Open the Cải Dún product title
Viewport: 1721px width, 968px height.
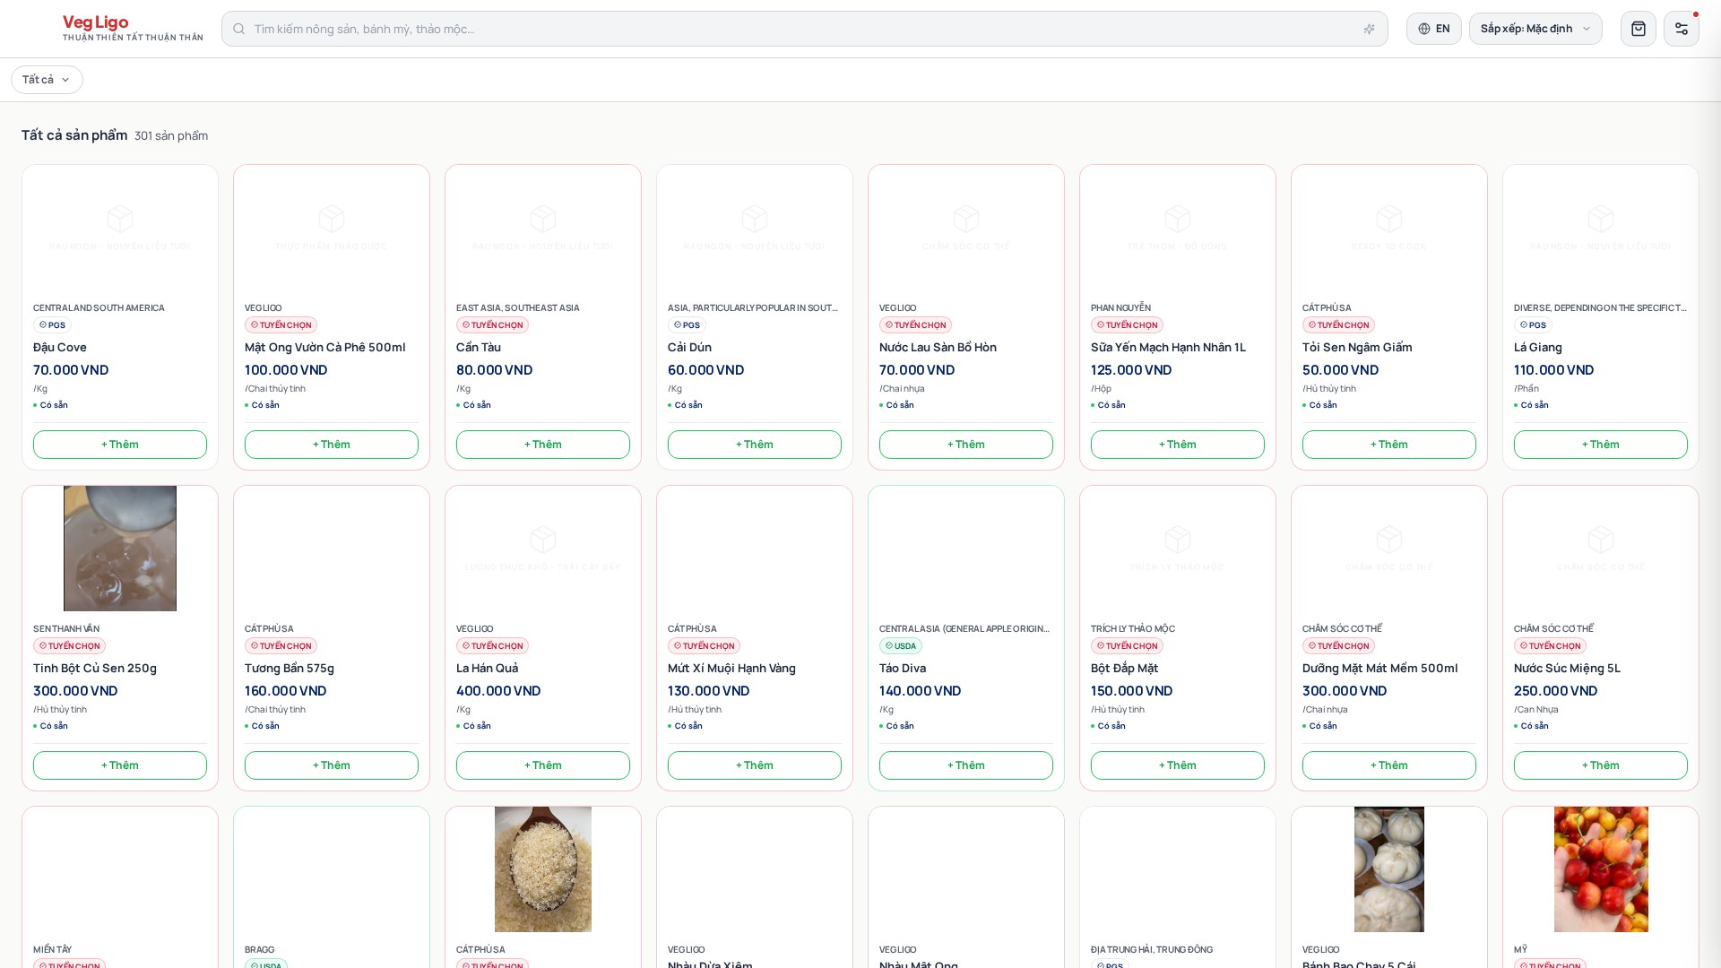pos(689,348)
